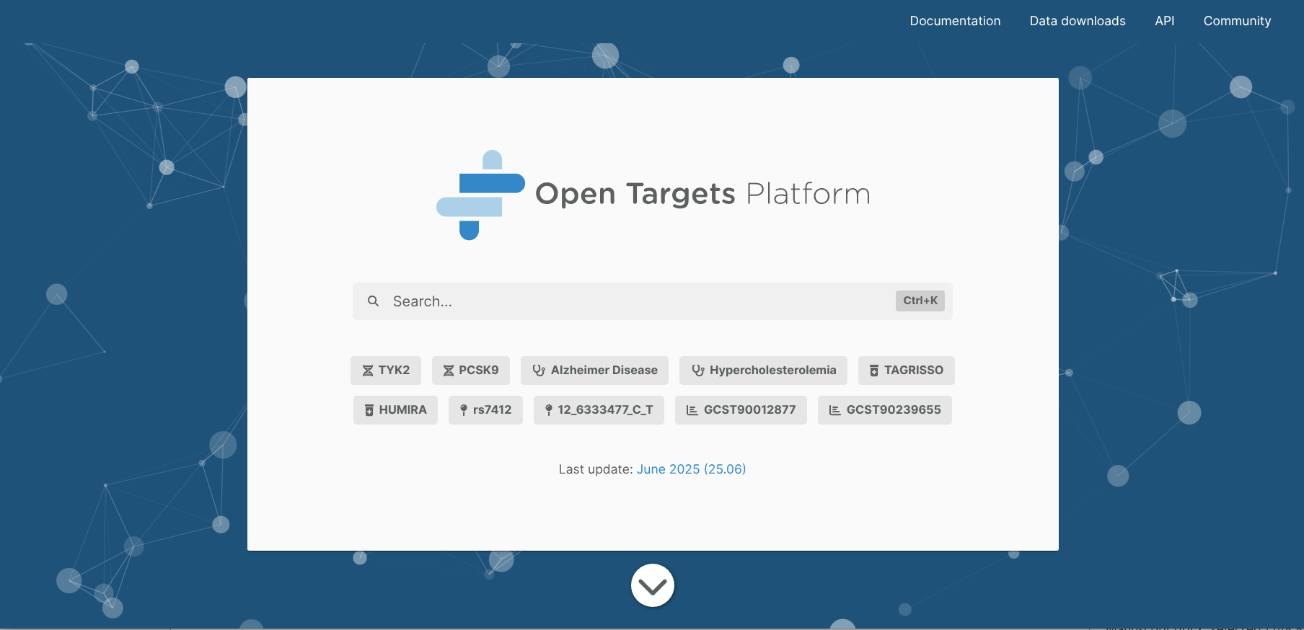This screenshot has height=630, width=1304.
Task: Click the DNA icon on TYK2 chip
Action: 367,371
